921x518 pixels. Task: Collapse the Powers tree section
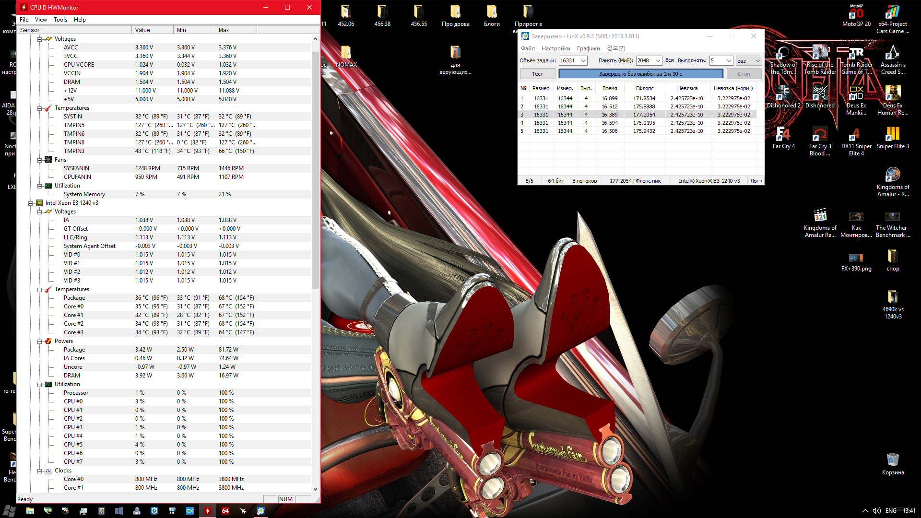point(40,341)
